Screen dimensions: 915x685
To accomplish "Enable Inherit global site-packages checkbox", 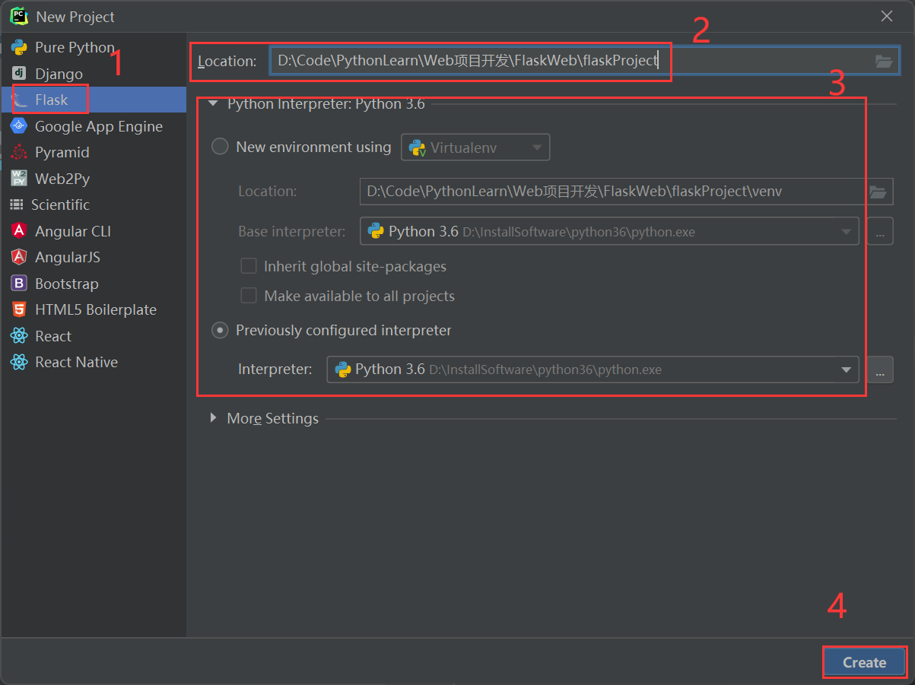I will (248, 266).
